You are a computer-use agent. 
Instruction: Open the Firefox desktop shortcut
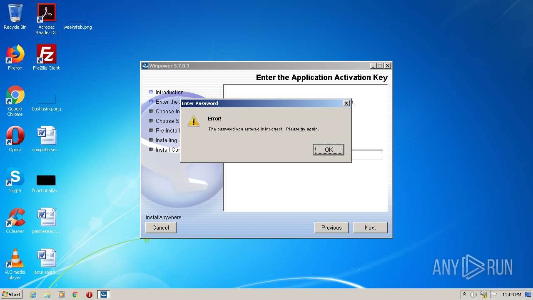click(x=15, y=57)
